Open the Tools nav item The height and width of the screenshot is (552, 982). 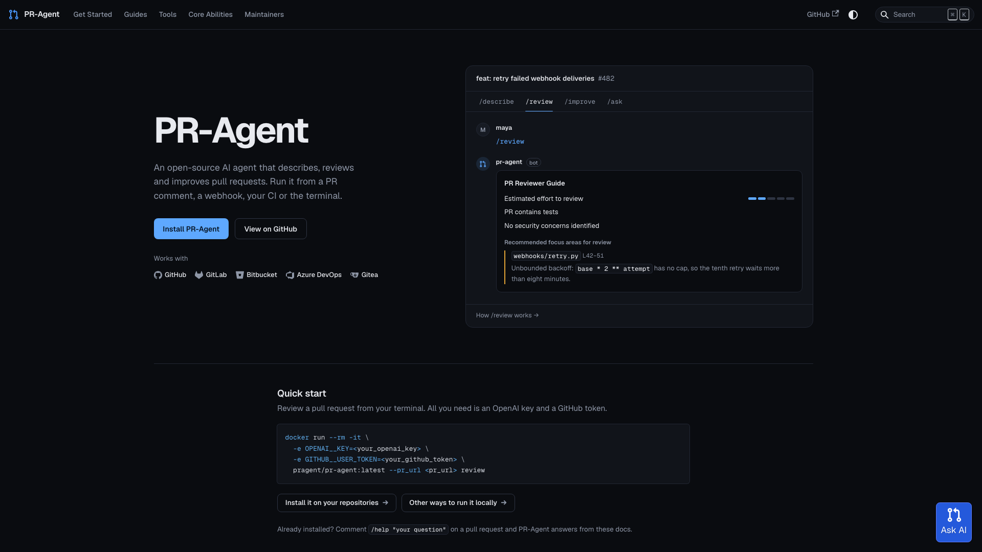click(x=168, y=14)
